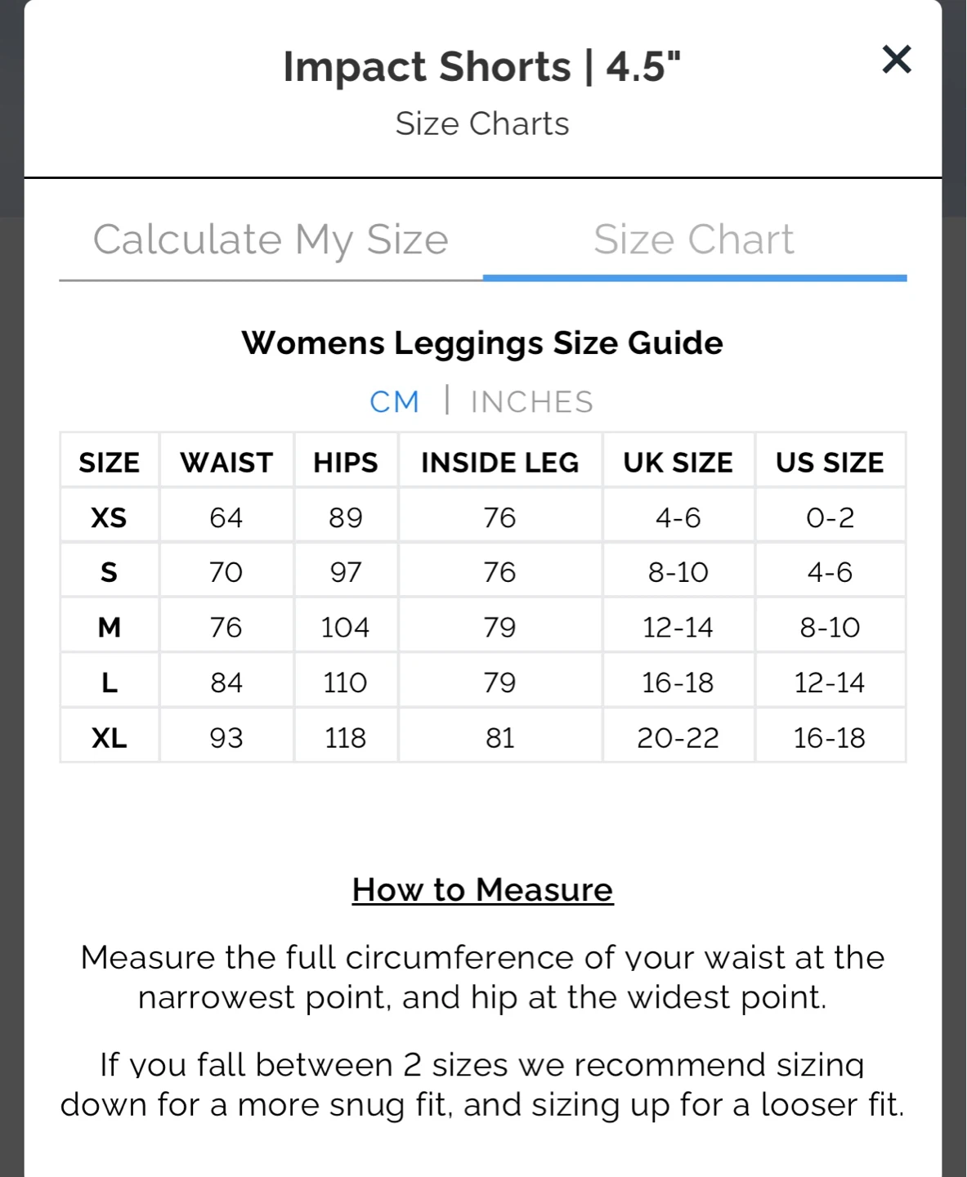This screenshot has height=1177, width=967.
Task: Click the WAIST column header
Action: 226,462
